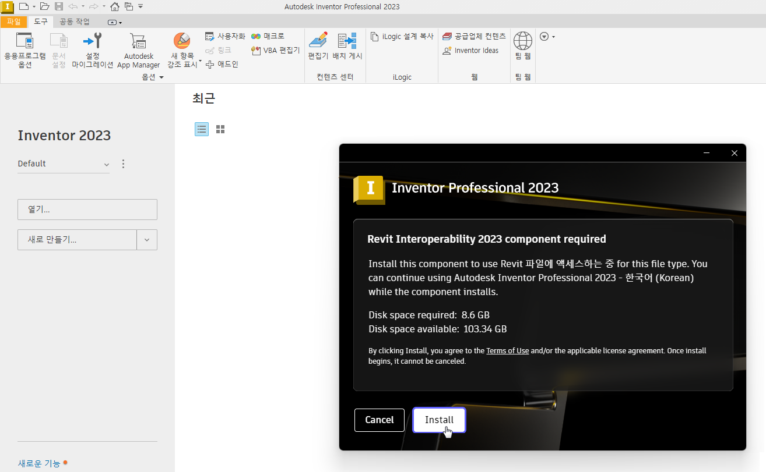This screenshot has width=766, height=472.
Task: Open 애드인 manager
Action: [222, 64]
